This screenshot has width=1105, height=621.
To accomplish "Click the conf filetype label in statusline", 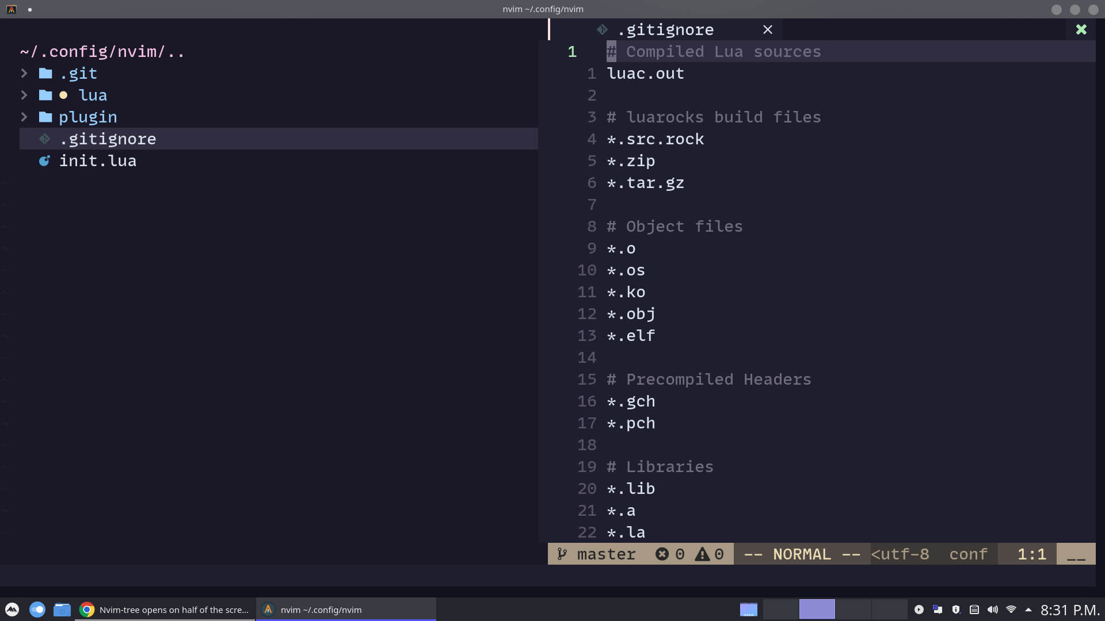I will (x=968, y=554).
